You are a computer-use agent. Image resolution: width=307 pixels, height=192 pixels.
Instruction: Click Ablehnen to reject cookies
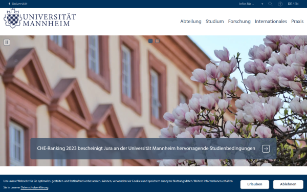pos(288,184)
